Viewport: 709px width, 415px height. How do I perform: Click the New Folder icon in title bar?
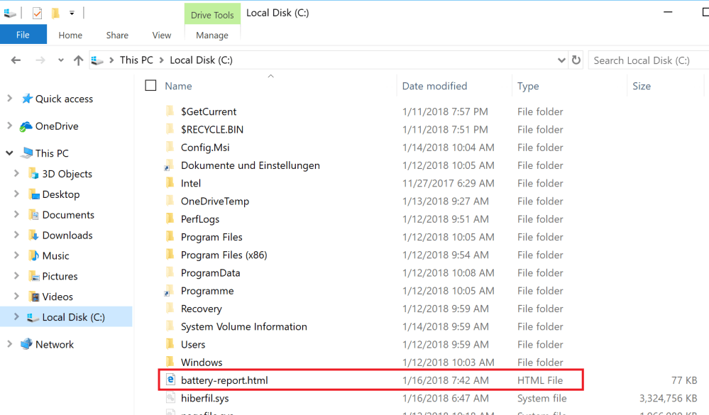[55, 13]
